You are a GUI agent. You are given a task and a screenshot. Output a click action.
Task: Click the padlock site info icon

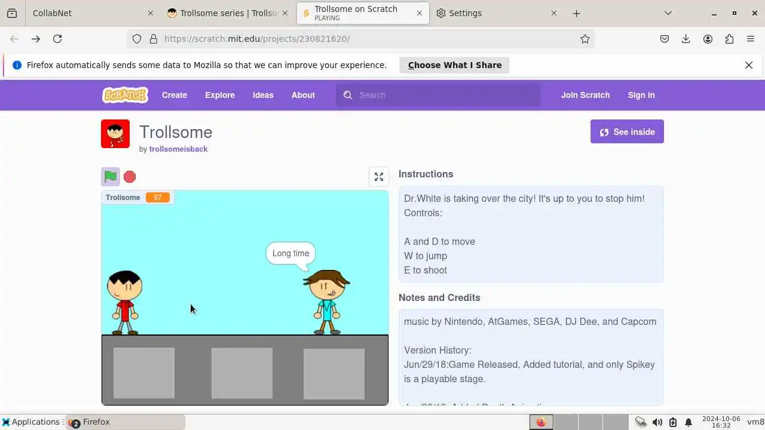coord(154,39)
